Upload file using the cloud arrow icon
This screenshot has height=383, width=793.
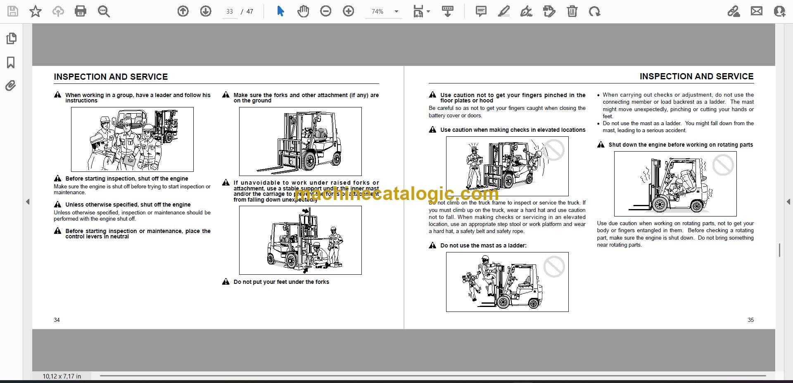coord(58,11)
